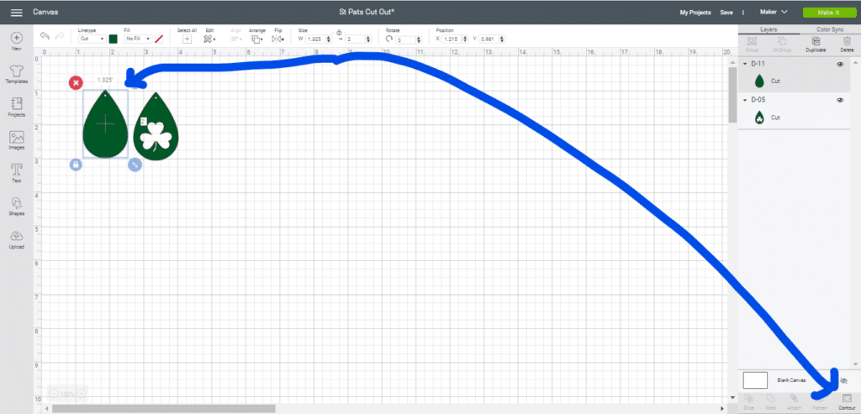Click the green Make It button
Screen dimensions: 861x414
(x=827, y=13)
